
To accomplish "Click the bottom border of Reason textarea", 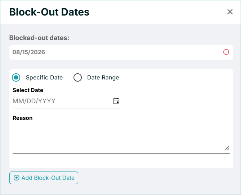I will (121, 153).
